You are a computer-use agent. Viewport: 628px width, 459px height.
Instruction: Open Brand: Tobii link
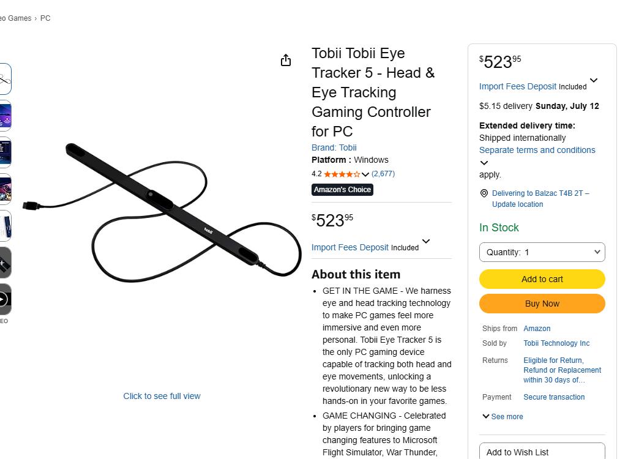[x=334, y=147]
